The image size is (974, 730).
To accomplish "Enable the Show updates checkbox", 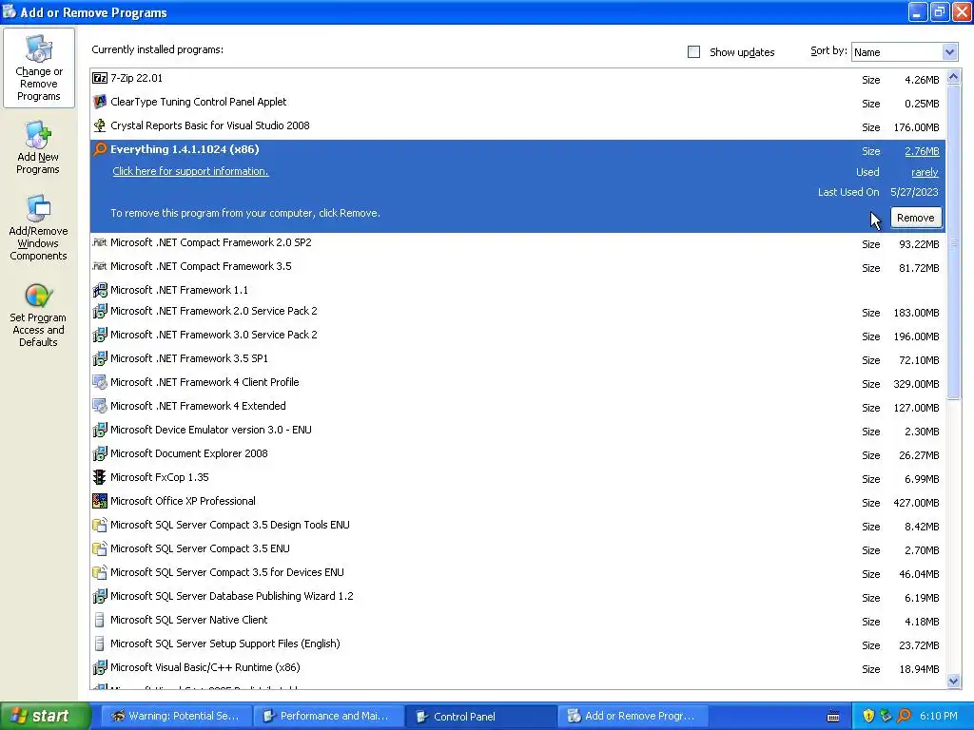I will click(x=693, y=52).
